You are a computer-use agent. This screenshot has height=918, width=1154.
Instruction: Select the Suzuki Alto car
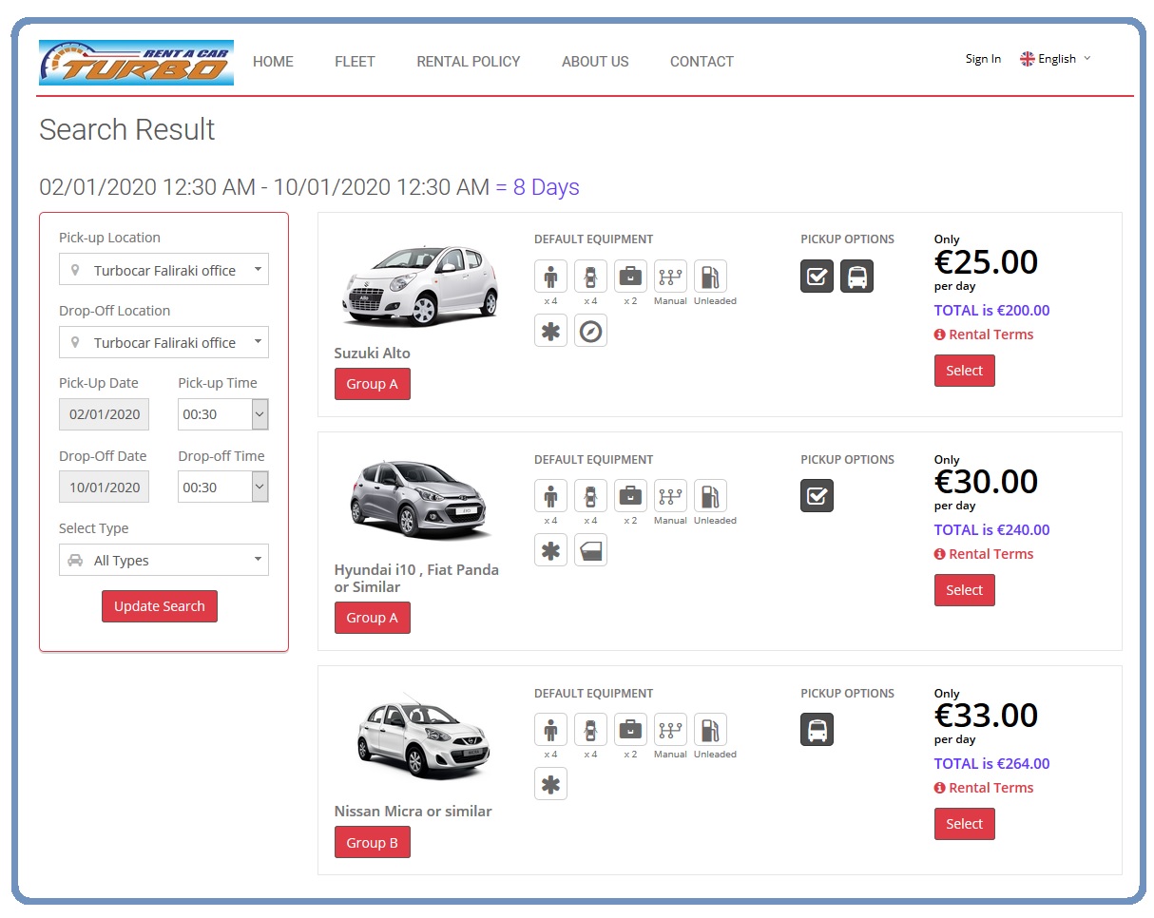(964, 371)
